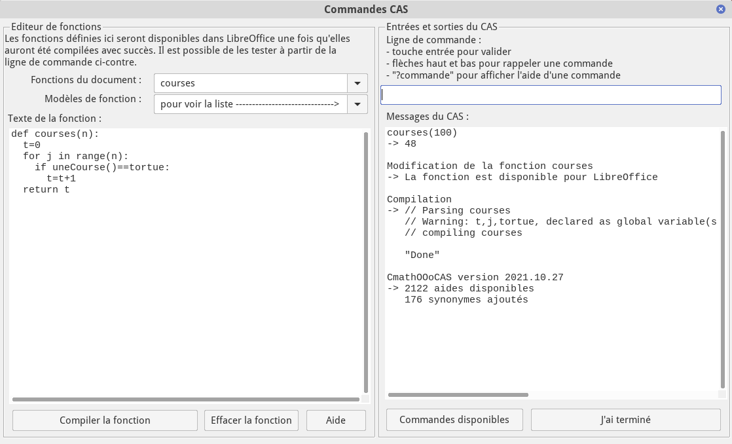Click the Effacer la fonction button
This screenshot has height=444, width=732.
[251, 420]
